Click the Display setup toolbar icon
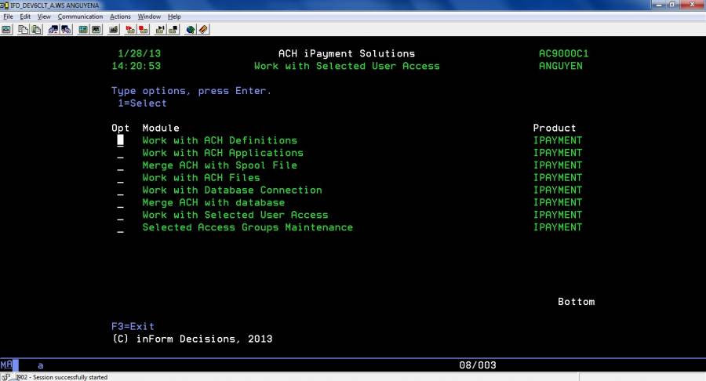The height and width of the screenshot is (381, 706). [x=82, y=30]
